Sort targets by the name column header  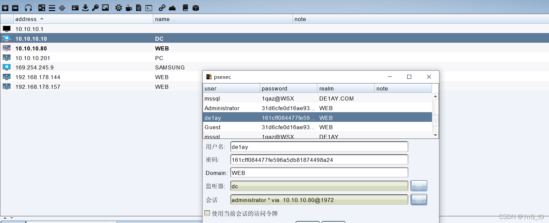[x=223, y=19]
